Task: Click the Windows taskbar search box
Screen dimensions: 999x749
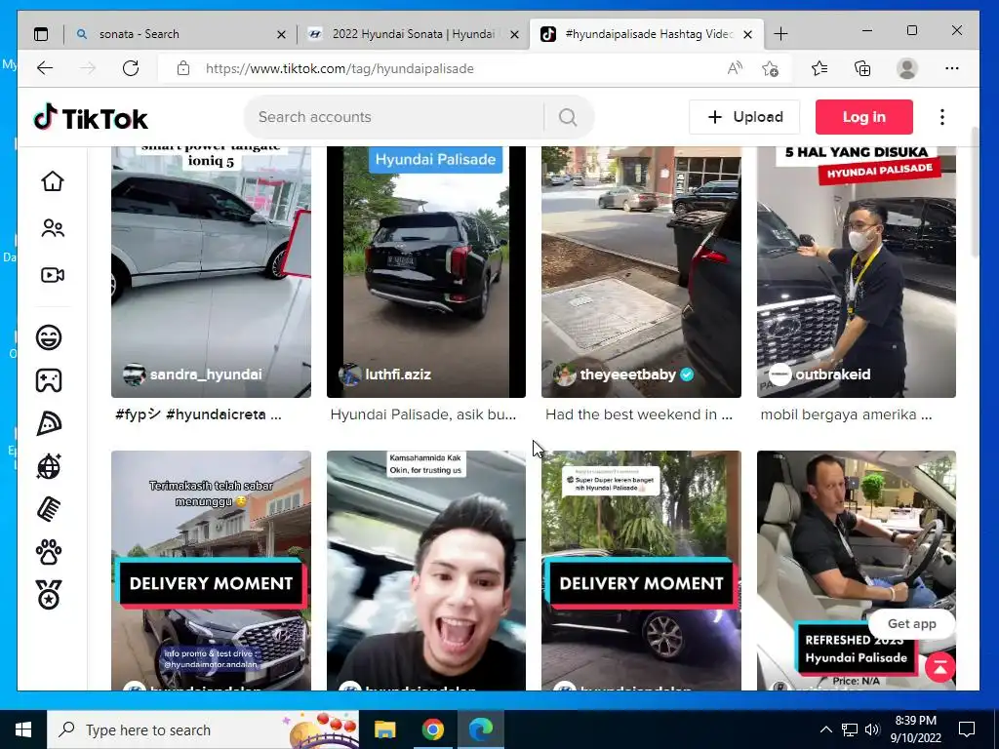Action: [x=203, y=729]
